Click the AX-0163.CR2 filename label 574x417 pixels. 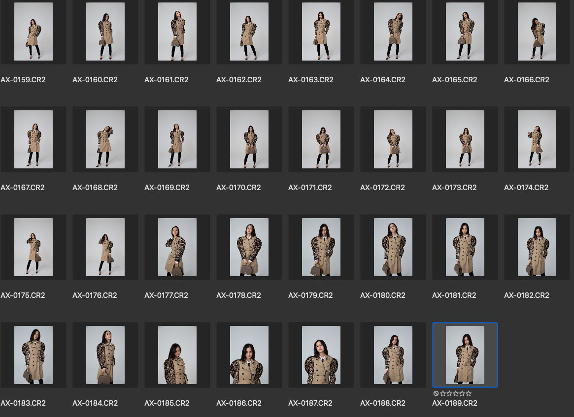(x=311, y=80)
